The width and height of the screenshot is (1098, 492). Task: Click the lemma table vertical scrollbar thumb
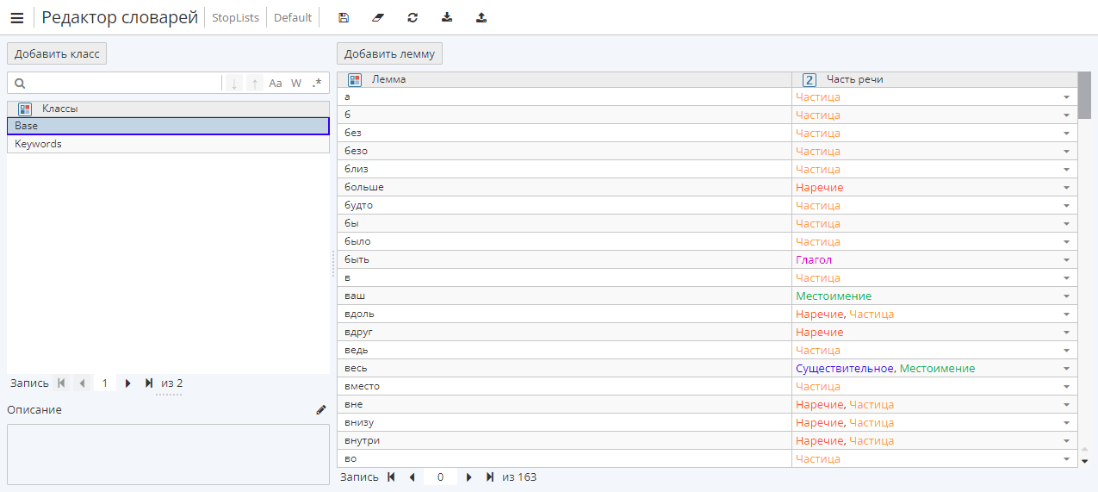pos(1084,95)
